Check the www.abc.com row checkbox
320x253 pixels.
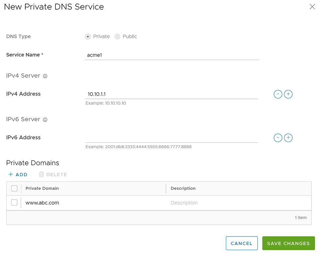(x=14, y=203)
